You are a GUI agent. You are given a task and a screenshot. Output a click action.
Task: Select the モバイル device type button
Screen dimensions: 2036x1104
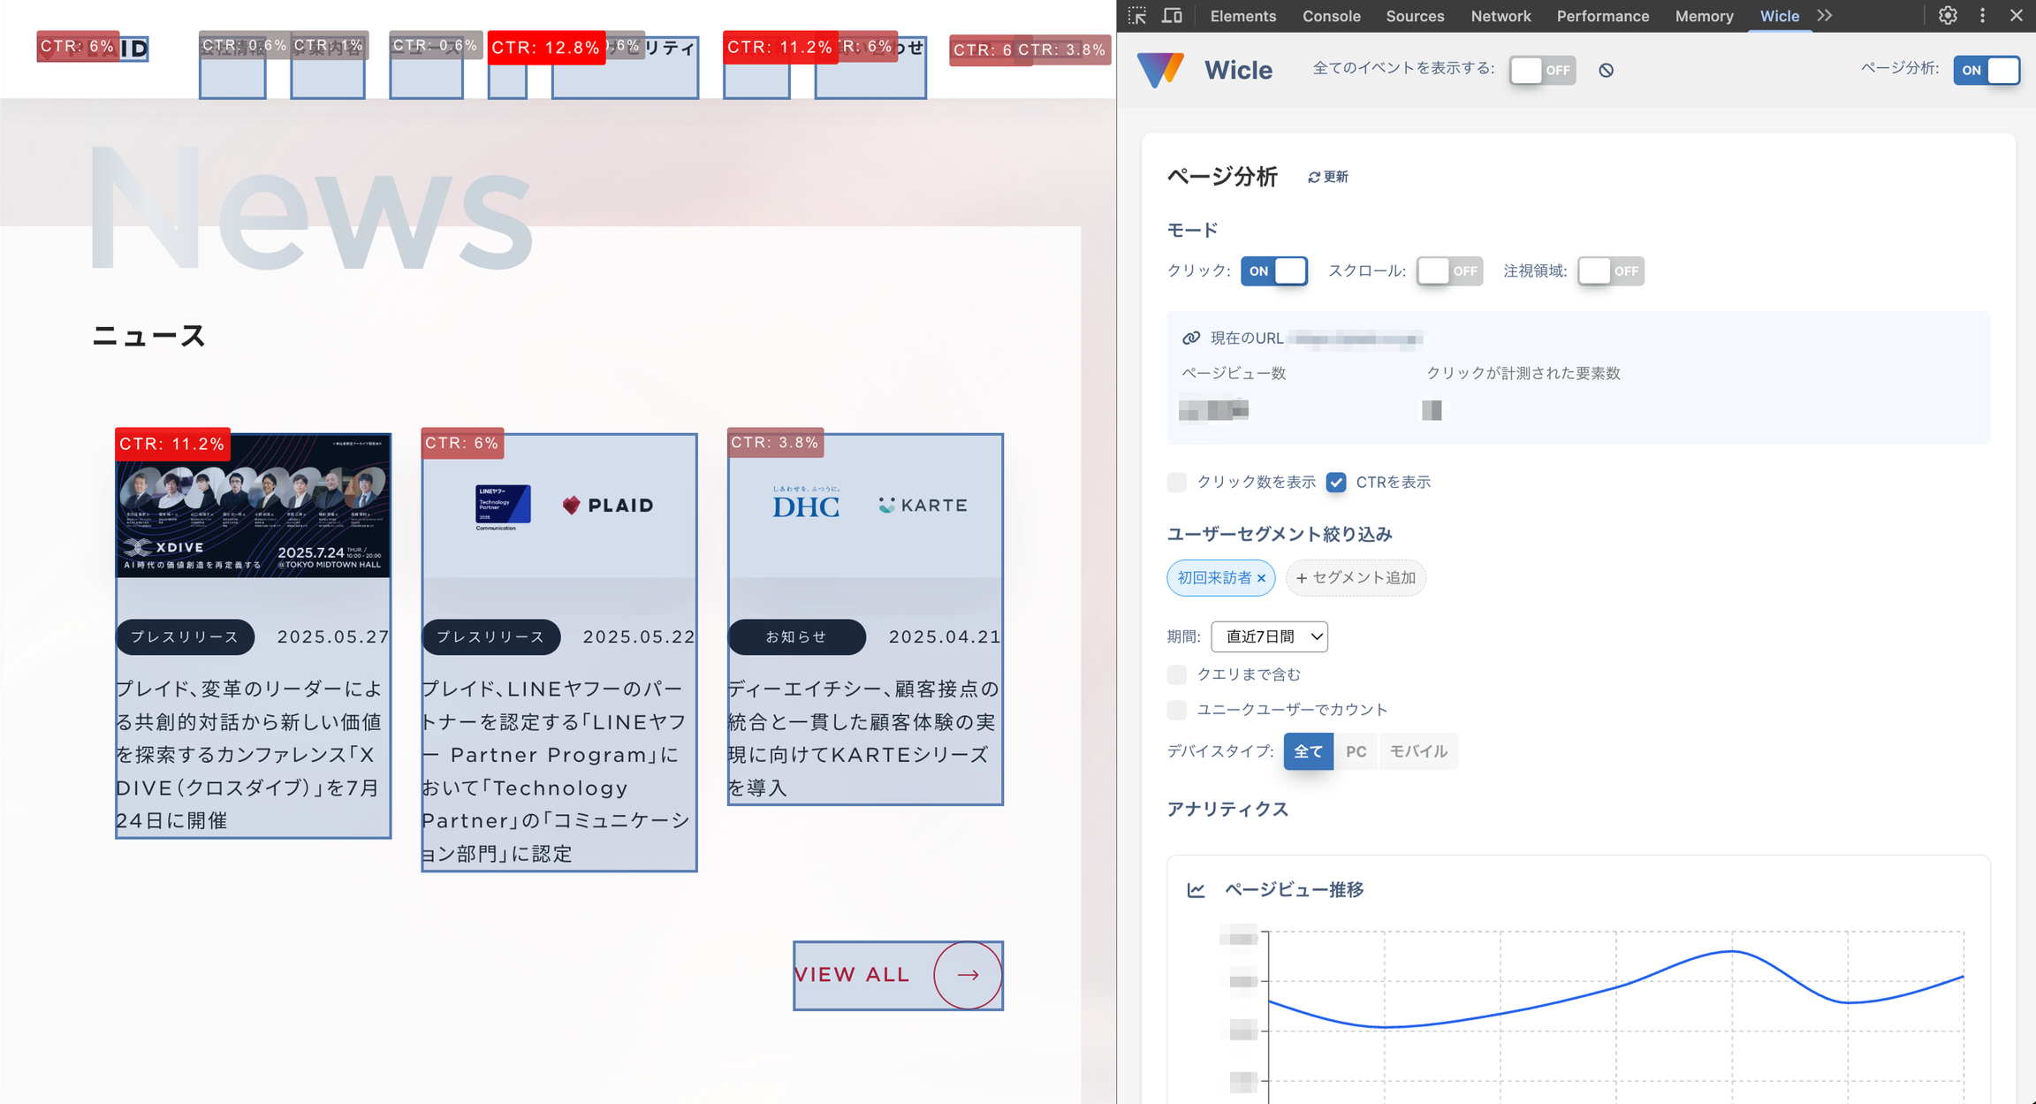(x=1418, y=751)
